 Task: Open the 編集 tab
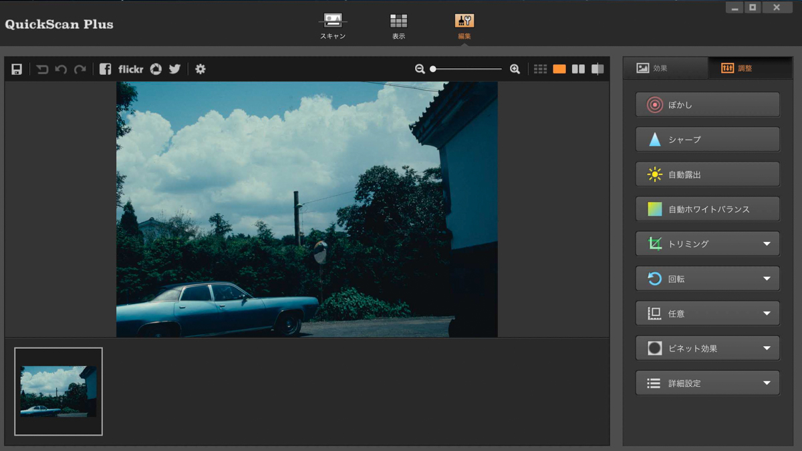tap(464, 26)
